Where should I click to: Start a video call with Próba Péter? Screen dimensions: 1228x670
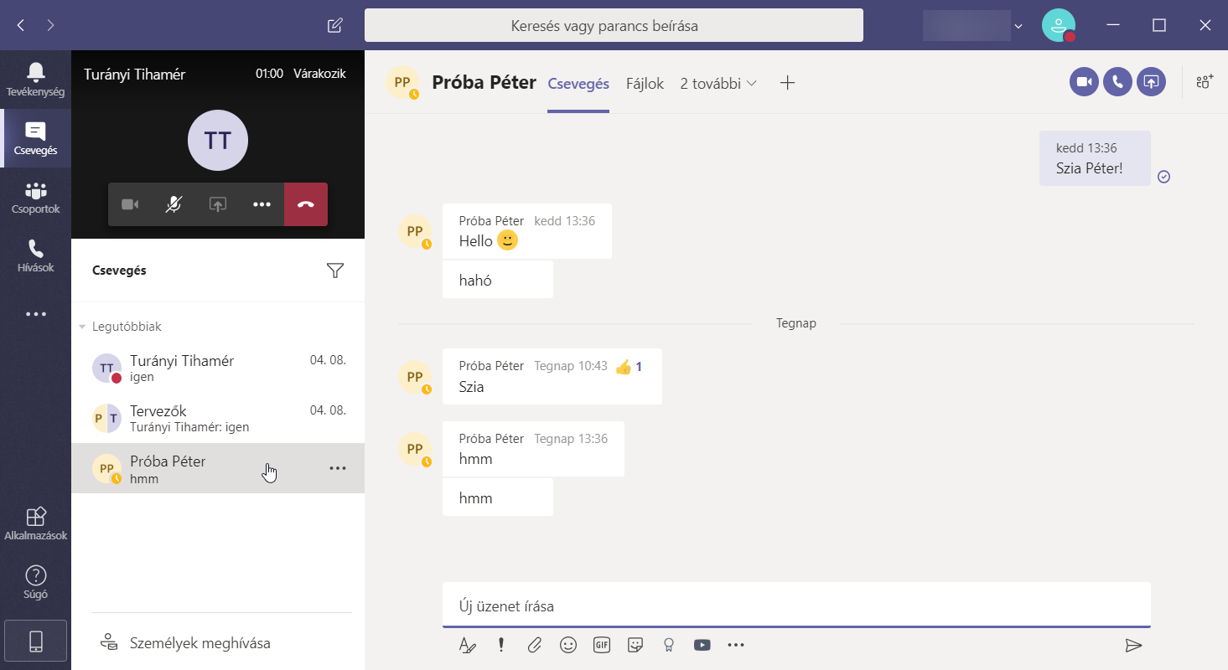click(x=1084, y=82)
